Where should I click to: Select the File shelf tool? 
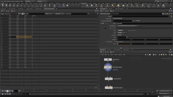67,6
